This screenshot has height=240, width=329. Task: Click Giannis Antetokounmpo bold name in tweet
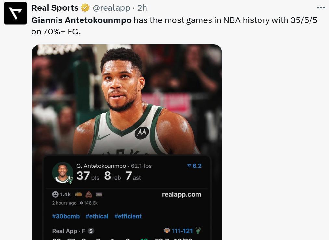(82, 20)
